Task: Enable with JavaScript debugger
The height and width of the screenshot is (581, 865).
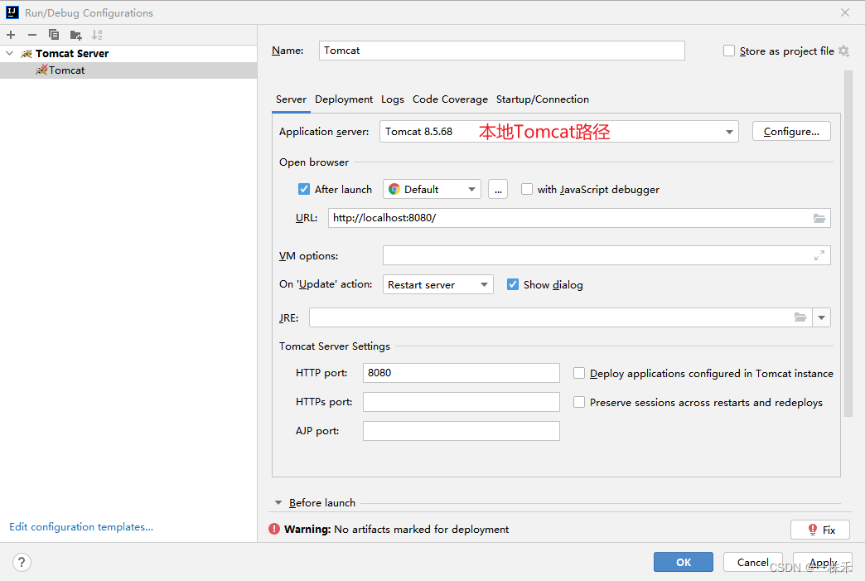Action: [527, 189]
